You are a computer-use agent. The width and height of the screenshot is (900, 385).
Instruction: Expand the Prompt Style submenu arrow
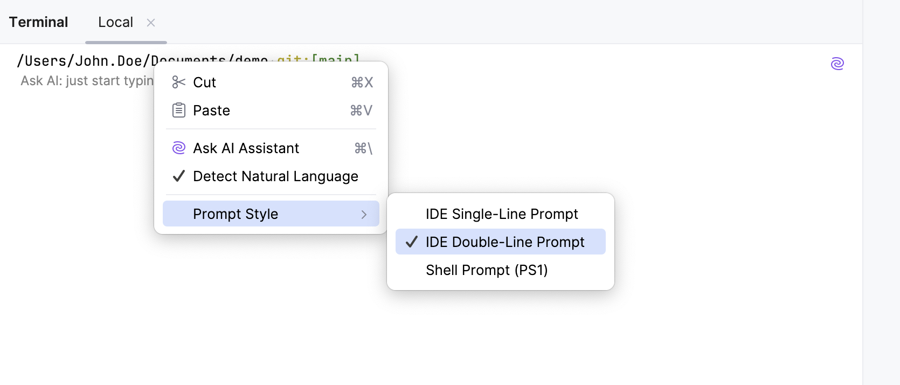[364, 215]
